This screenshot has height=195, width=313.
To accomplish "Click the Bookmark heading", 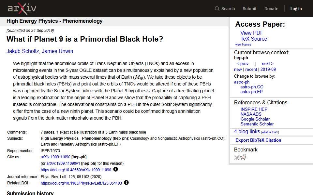I will tap(246, 149).
